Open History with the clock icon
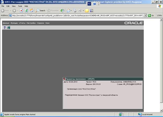163x117 pixels. (62, 11)
